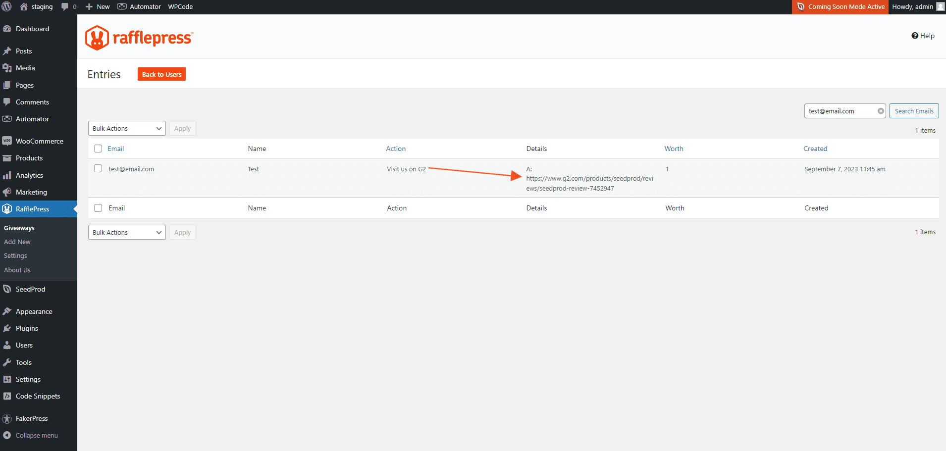Click the Marketing megaphone icon

(7, 192)
